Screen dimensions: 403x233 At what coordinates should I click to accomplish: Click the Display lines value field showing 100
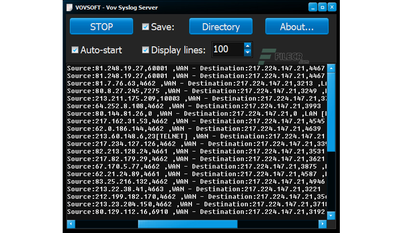point(228,49)
